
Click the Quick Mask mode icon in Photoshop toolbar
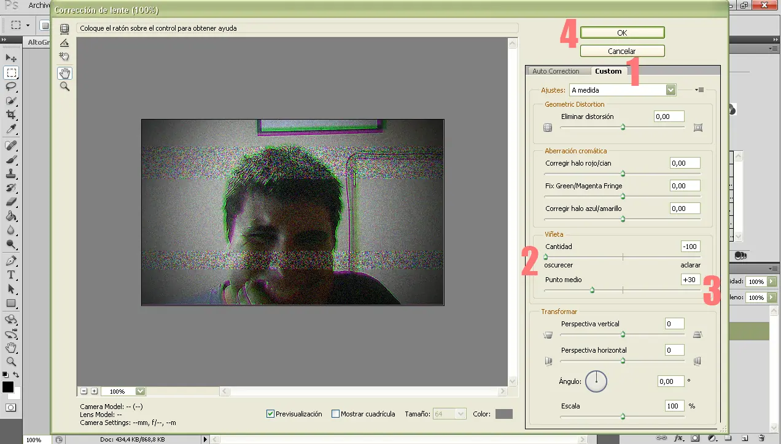(11, 407)
